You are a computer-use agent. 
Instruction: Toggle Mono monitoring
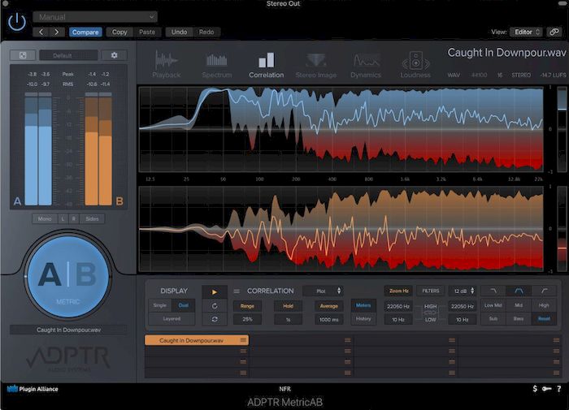tap(45, 218)
